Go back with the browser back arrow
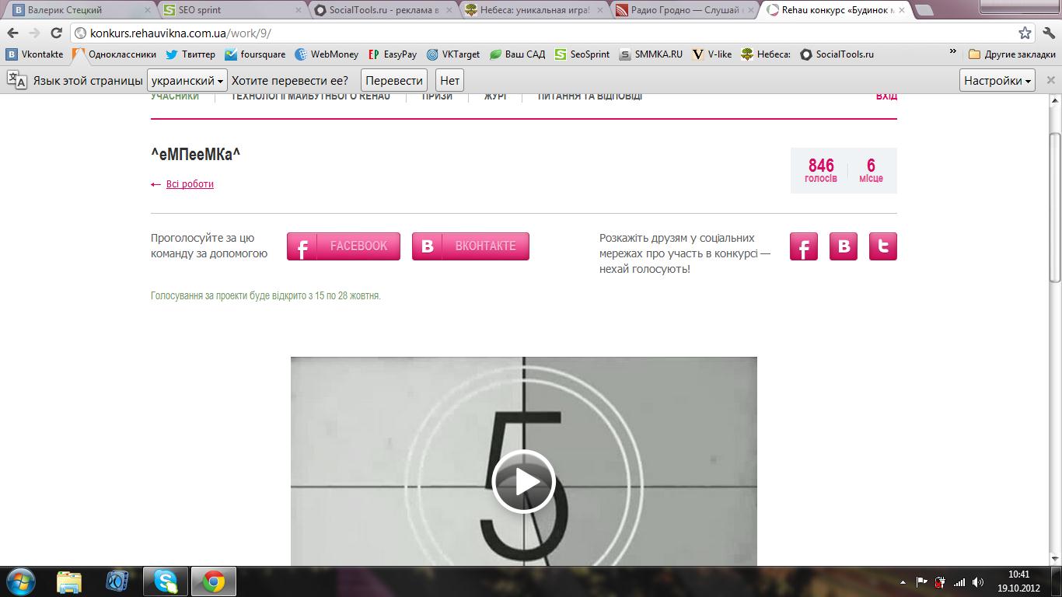The height and width of the screenshot is (597, 1062). click(12, 33)
